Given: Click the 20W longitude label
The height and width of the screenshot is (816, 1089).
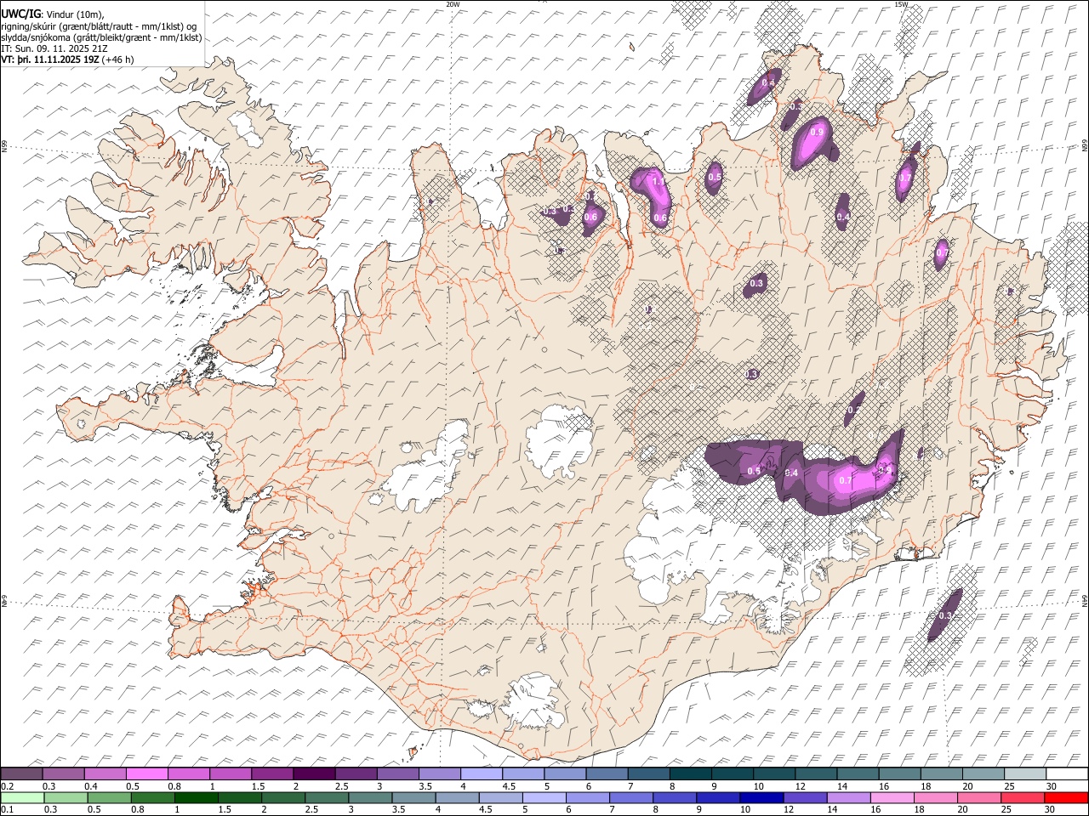Looking at the screenshot, I should point(453,4).
